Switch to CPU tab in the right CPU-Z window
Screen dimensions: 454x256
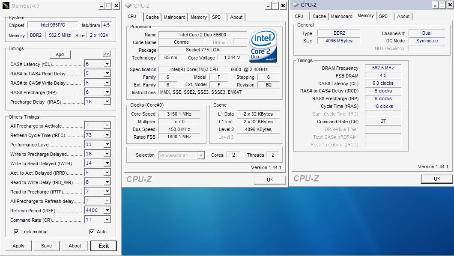[299, 17]
